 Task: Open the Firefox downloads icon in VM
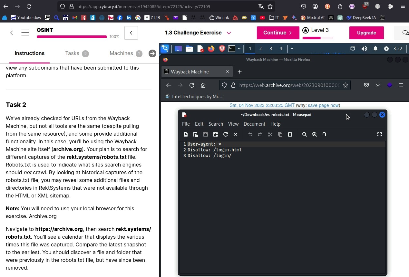coord(378,85)
